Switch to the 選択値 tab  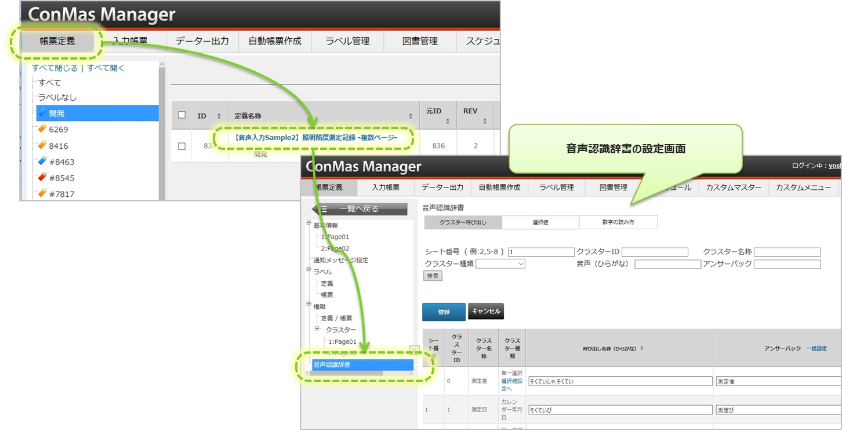coord(540,222)
